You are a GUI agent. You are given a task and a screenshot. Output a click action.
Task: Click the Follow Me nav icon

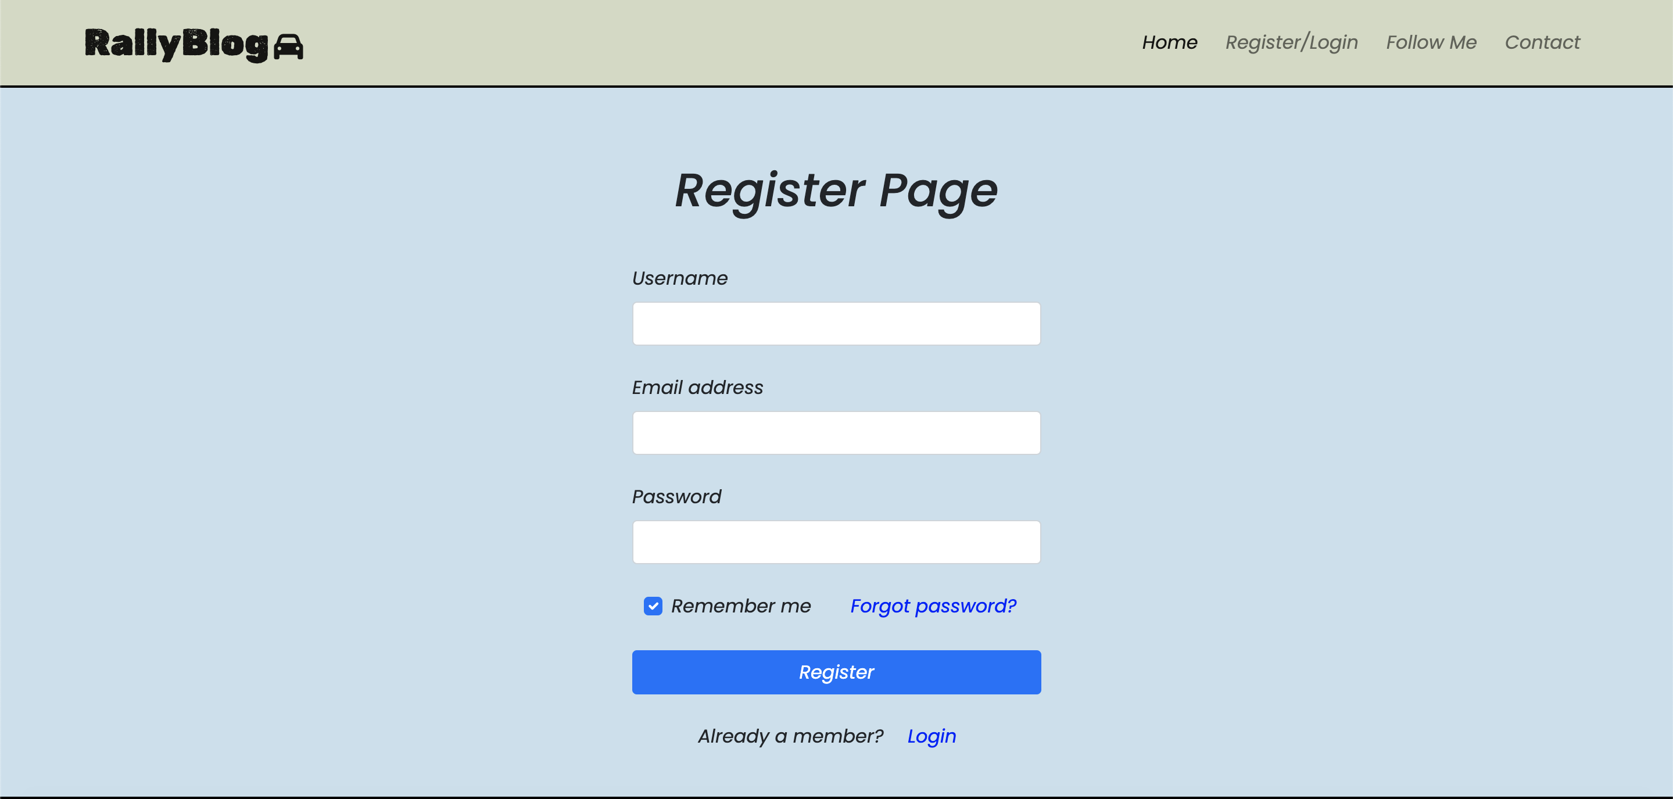click(1432, 42)
